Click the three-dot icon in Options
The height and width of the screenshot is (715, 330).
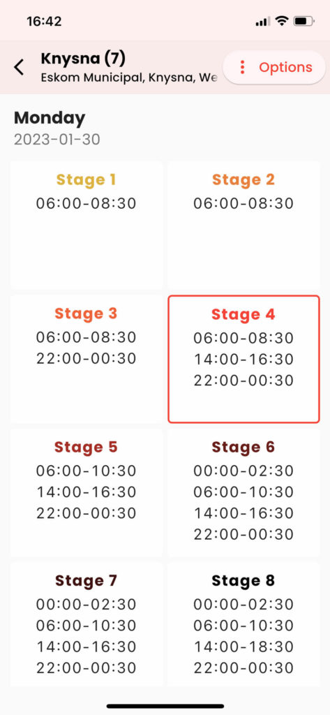pyautogui.click(x=243, y=67)
